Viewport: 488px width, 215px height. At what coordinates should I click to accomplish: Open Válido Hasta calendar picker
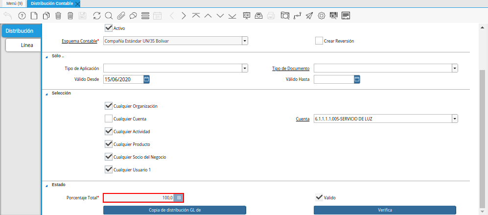click(357, 79)
